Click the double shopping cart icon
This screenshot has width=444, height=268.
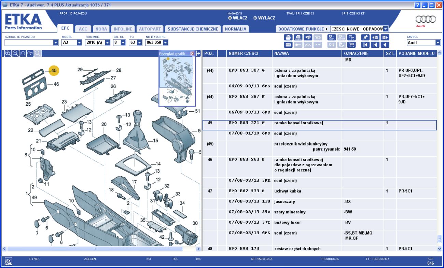point(351,38)
